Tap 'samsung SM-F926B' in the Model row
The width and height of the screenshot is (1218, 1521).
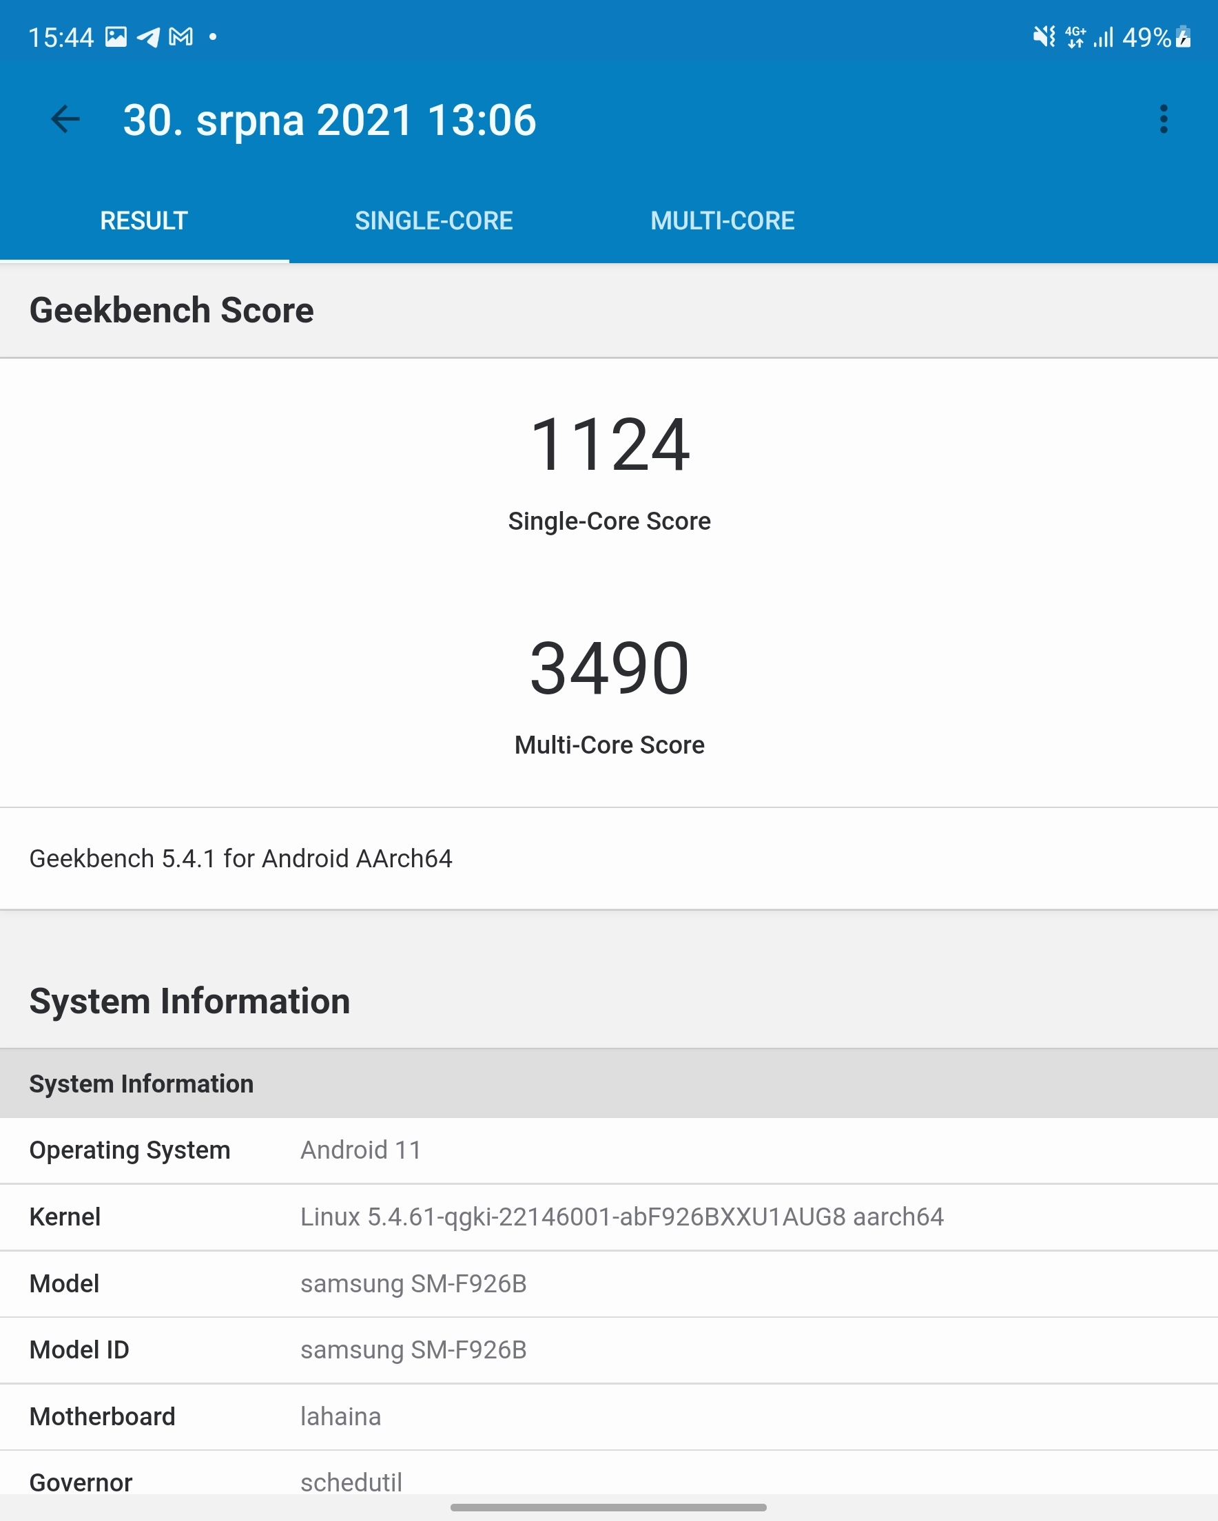tap(413, 1284)
